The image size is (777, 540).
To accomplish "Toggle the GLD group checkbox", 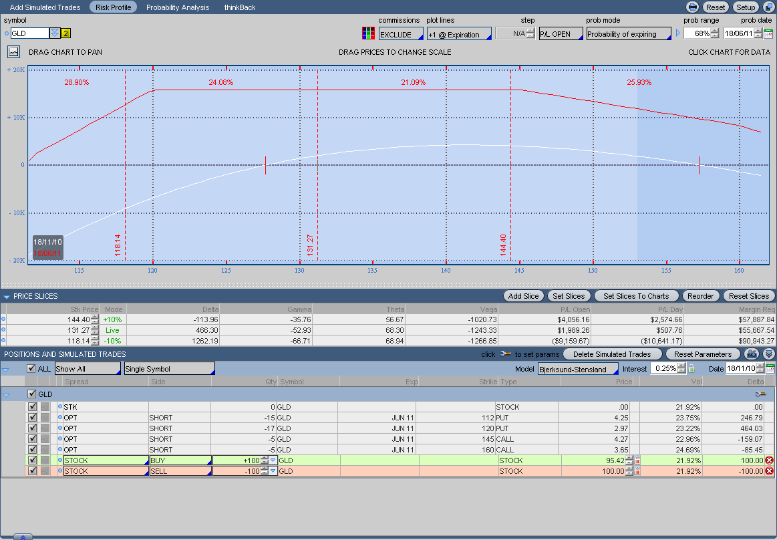I will [x=31, y=394].
